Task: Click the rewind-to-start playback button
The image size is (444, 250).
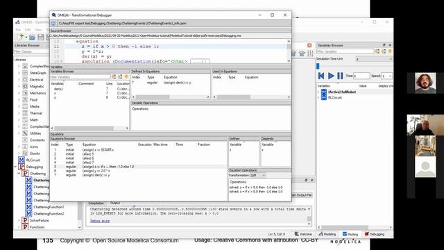Action: tap(321, 76)
